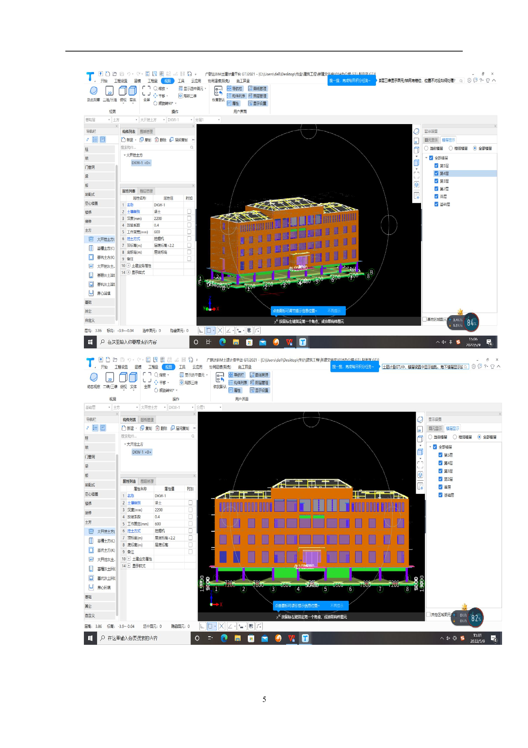This screenshot has width=528, height=748.
Task: Click 二维/三维 view switch icon in upper screenshot
Action: coord(109,91)
